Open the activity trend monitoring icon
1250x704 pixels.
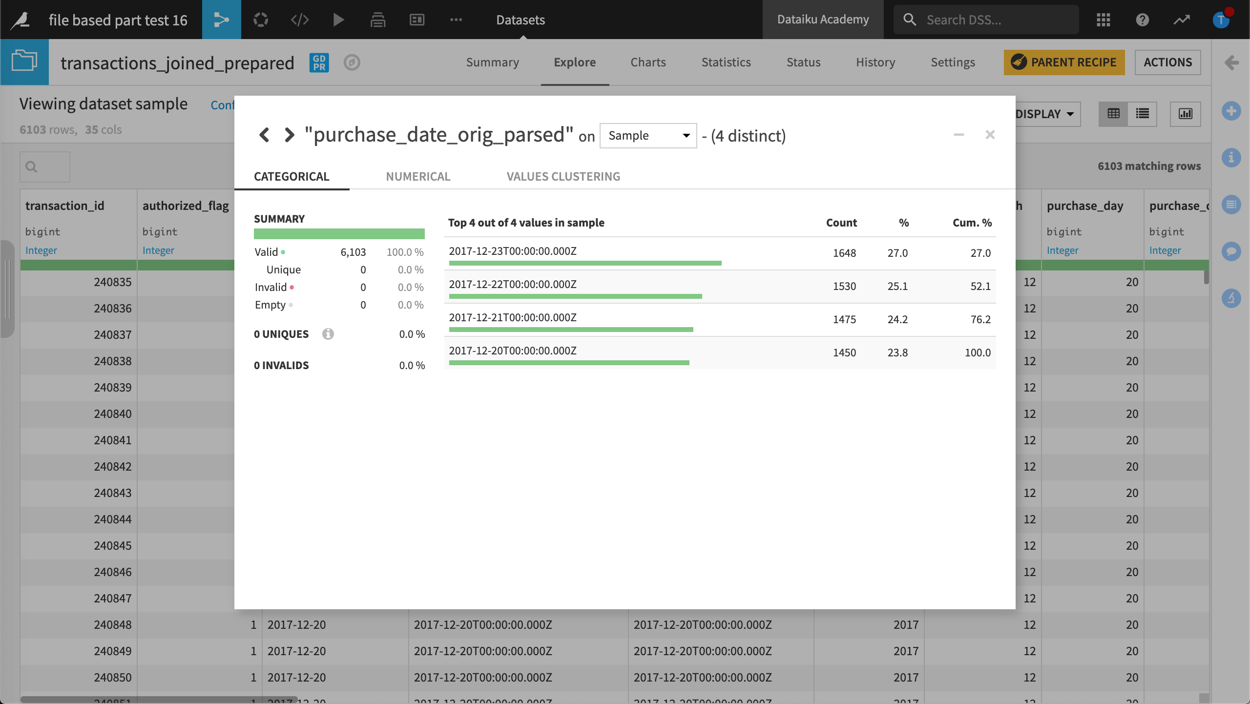[1182, 20]
